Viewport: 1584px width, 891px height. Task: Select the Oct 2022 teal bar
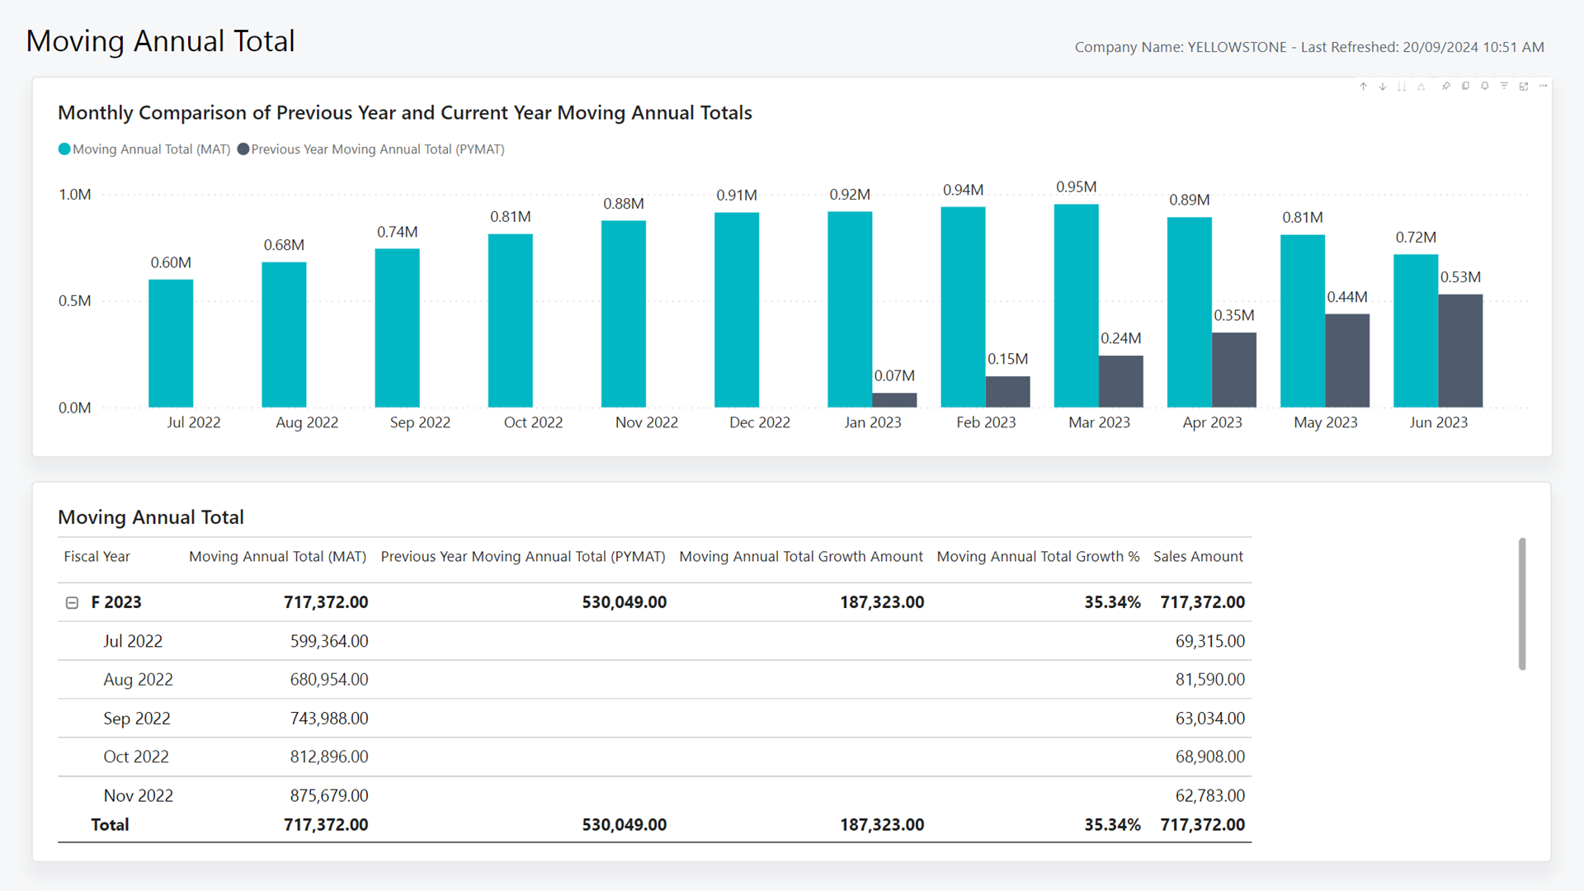pos(511,321)
